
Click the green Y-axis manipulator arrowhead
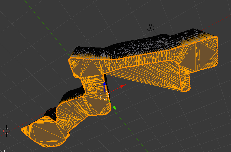click(115, 108)
